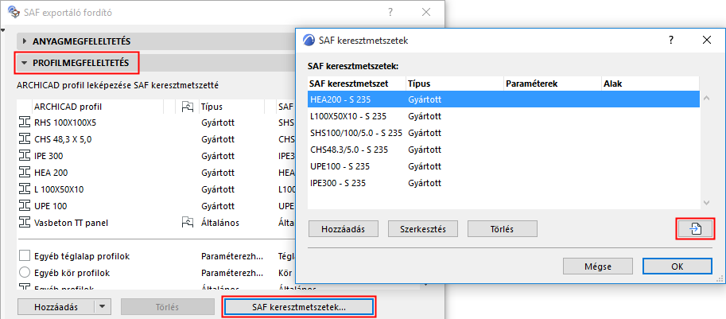Viewport: 726px width, 319px height.
Task: Select the CHS 48,3 X 5,0 profile name
Action: pos(63,139)
